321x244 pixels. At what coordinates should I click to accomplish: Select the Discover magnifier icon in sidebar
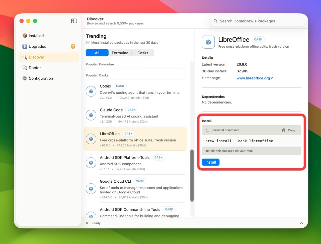pos(25,57)
